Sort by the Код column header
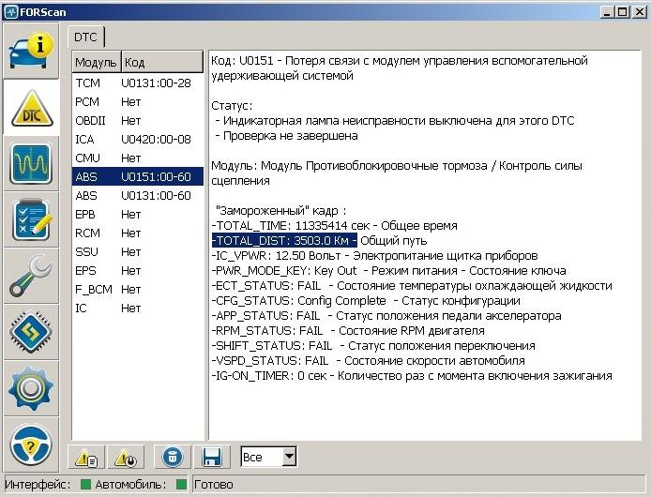The height and width of the screenshot is (497, 651). click(x=162, y=62)
